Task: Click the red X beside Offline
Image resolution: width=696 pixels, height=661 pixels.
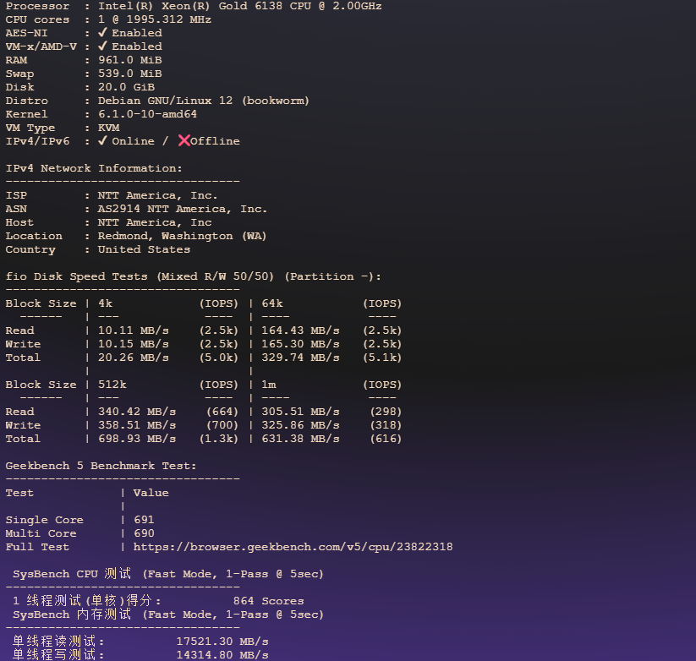Action: click(184, 141)
